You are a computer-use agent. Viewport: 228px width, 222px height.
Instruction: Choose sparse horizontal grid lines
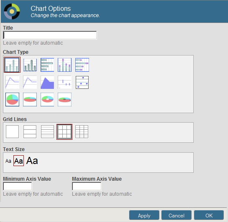(30, 132)
